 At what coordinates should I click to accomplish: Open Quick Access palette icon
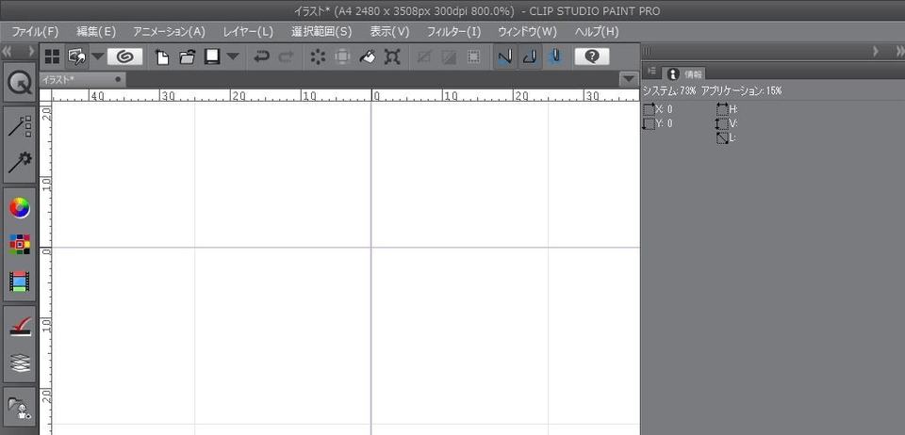point(20,83)
